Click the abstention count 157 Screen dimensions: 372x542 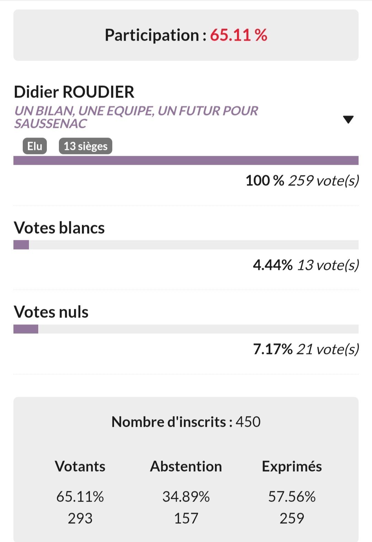(x=186, y=519)
